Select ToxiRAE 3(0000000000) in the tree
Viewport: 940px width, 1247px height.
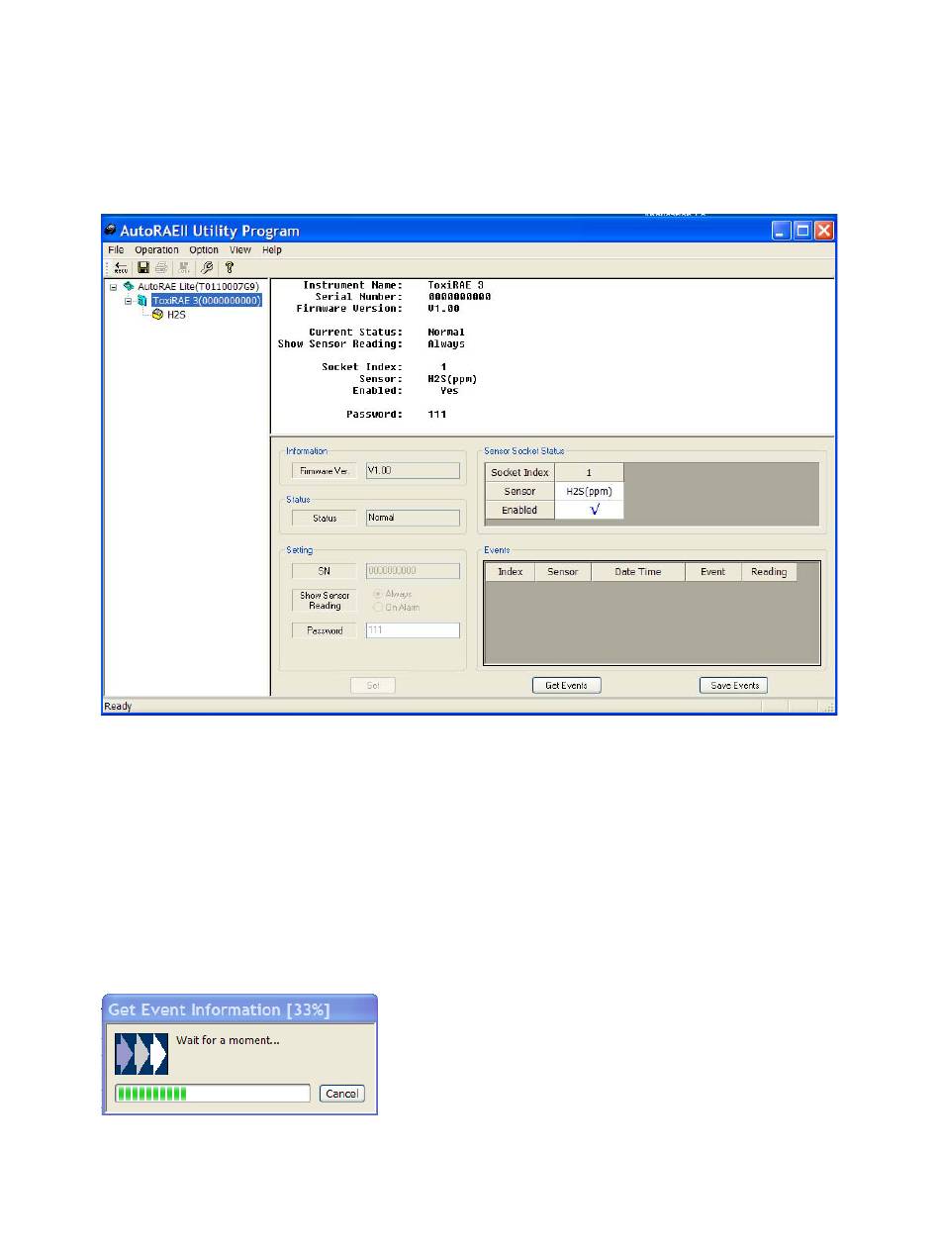point(207,300)
